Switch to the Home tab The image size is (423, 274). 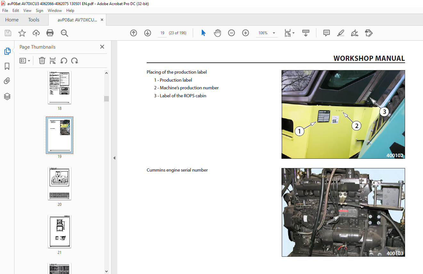pyautogui.click(x=12, y=20)
